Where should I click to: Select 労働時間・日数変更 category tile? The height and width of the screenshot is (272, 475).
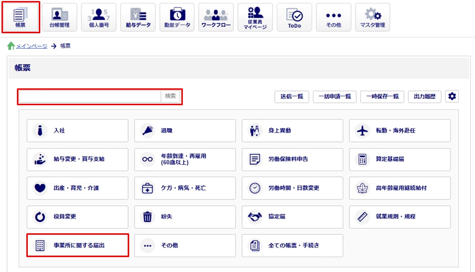tap(292, 188)
